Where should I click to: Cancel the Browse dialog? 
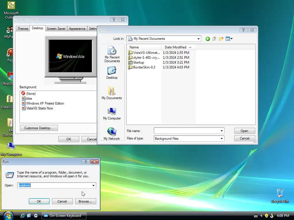coord(245,138)
